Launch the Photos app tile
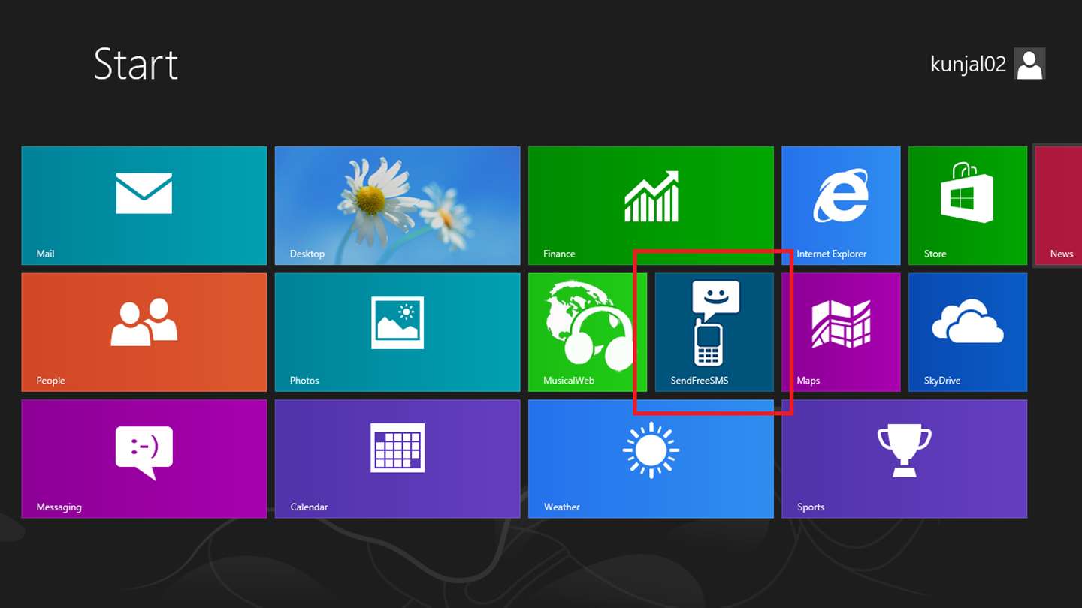Screen dimensions: 1082x608 coord(397,332)
